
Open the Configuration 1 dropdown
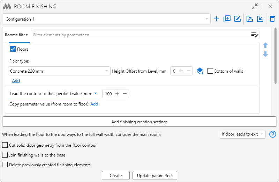click(x=106, y=19)
